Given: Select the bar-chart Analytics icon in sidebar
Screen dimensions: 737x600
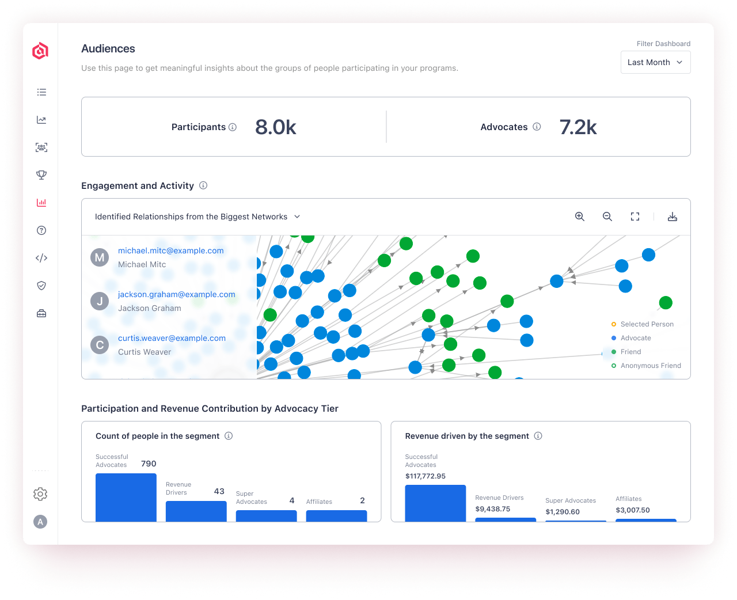Looking at the screenshot, I should (x=41, y=202).
